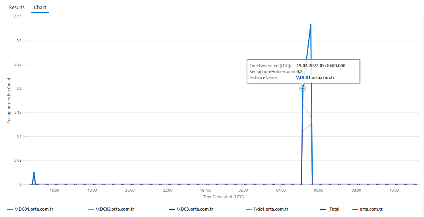Click the orange DC02 legend line marker
This screenshot has width=424, height=217.
[x=91, y=209]
